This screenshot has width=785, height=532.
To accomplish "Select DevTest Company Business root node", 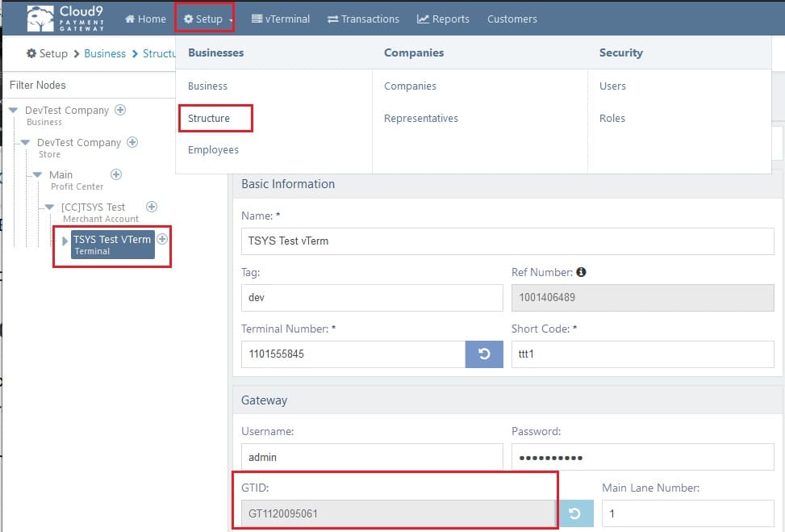I will click(x=67, y=115).
